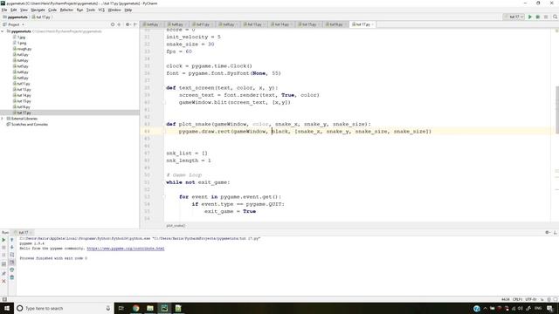
Task: Click the editor vertical scrollbar
Action: pyautogui.click(x=557, y=110)
